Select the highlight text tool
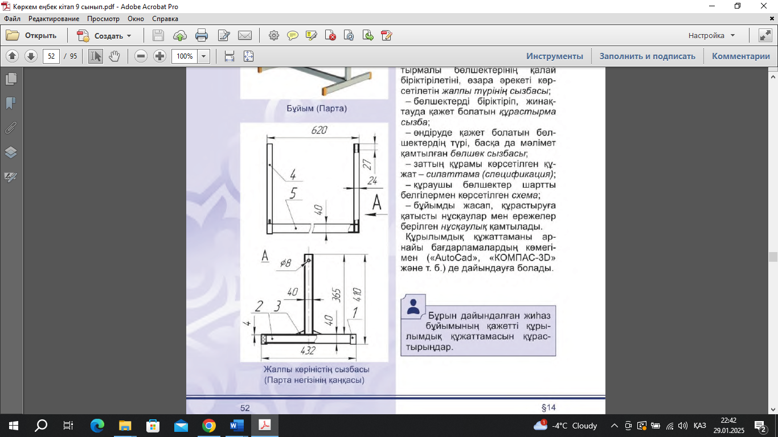 point(312,35)
